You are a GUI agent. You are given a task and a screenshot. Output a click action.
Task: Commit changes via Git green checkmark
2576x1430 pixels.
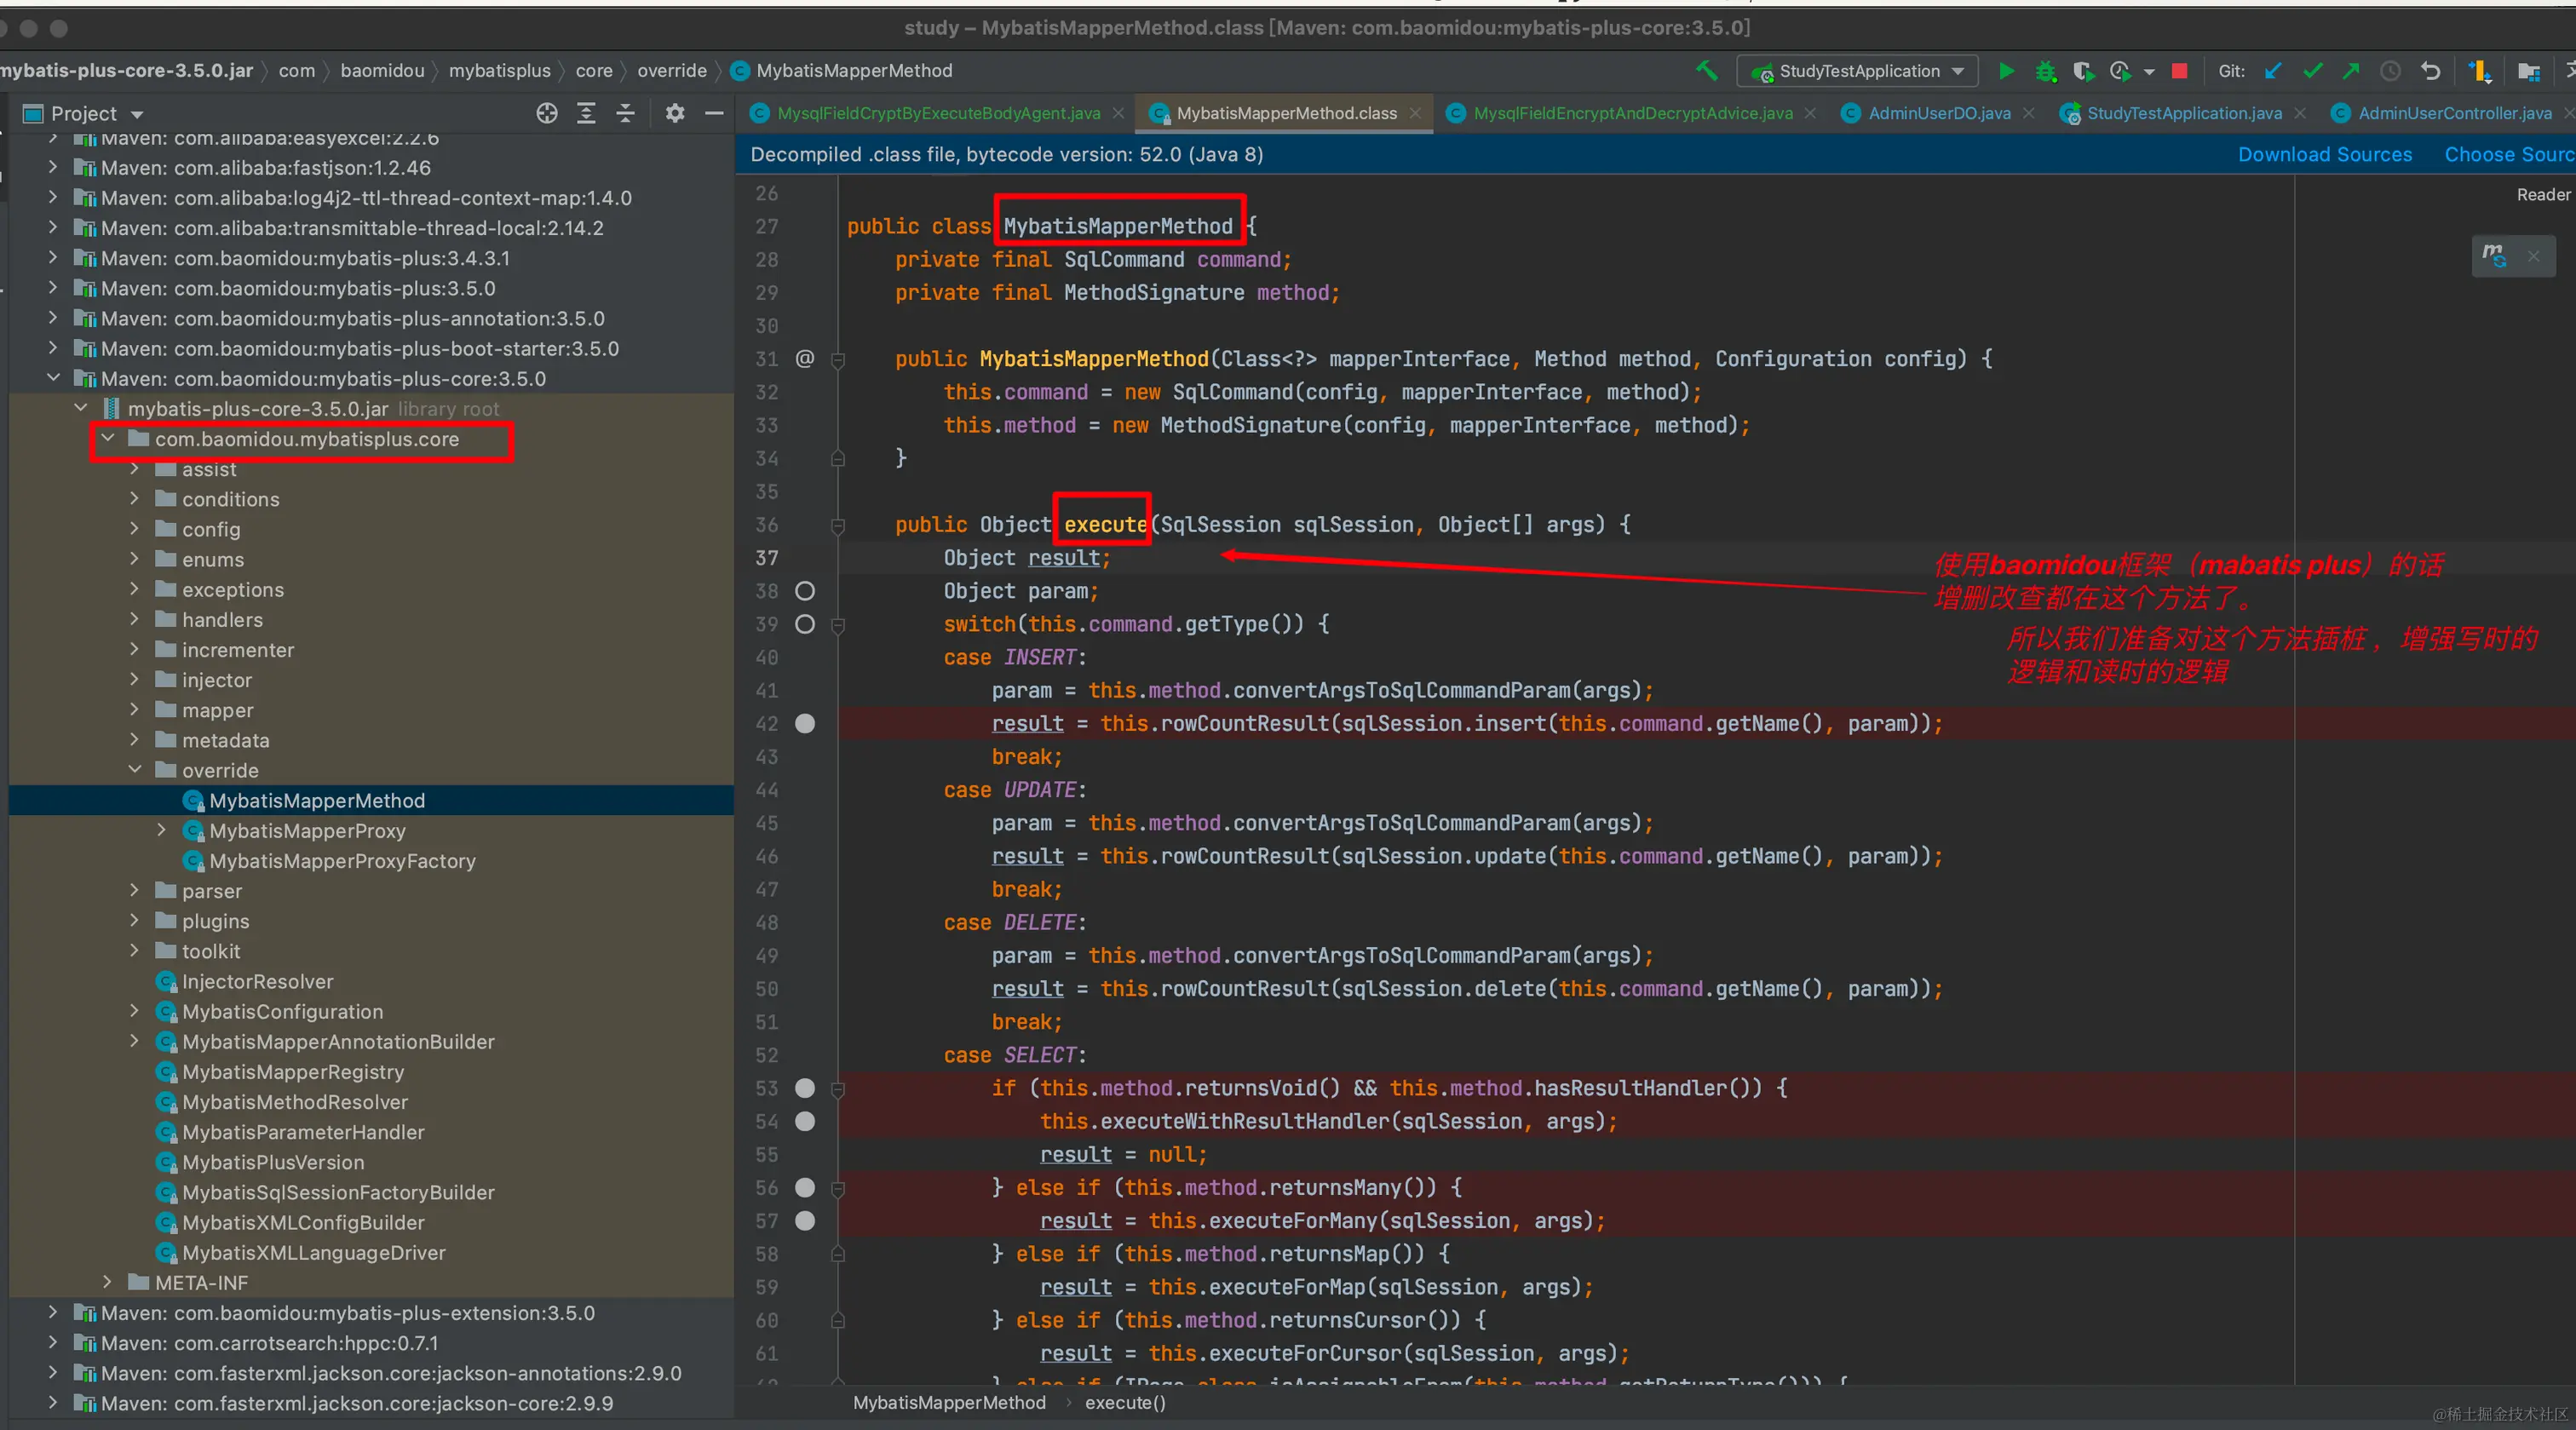[2312, 71]
